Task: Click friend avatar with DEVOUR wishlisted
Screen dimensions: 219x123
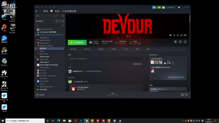Action: pyautogui.click(x=152, y=71)
